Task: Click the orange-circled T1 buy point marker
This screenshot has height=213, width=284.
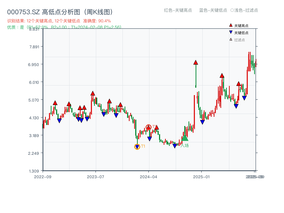Action: click(x=137, y=146)
